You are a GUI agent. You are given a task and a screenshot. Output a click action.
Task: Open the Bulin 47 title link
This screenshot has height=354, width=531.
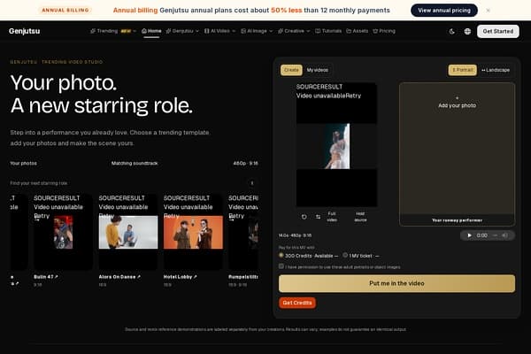[x=46, y=277]
